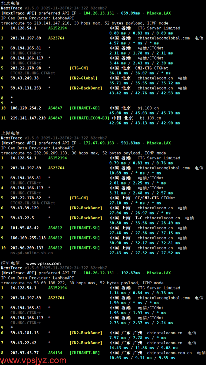Select the 上海电信 section heading
The height and width of the screenshot is (365, 206).
point(11,133)
